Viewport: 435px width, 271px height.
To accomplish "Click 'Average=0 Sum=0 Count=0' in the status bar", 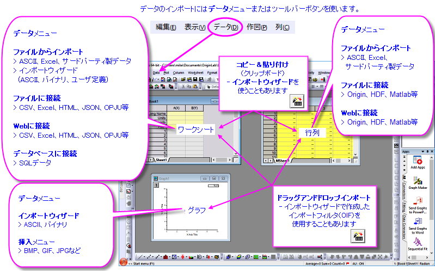I will [325, 263].
